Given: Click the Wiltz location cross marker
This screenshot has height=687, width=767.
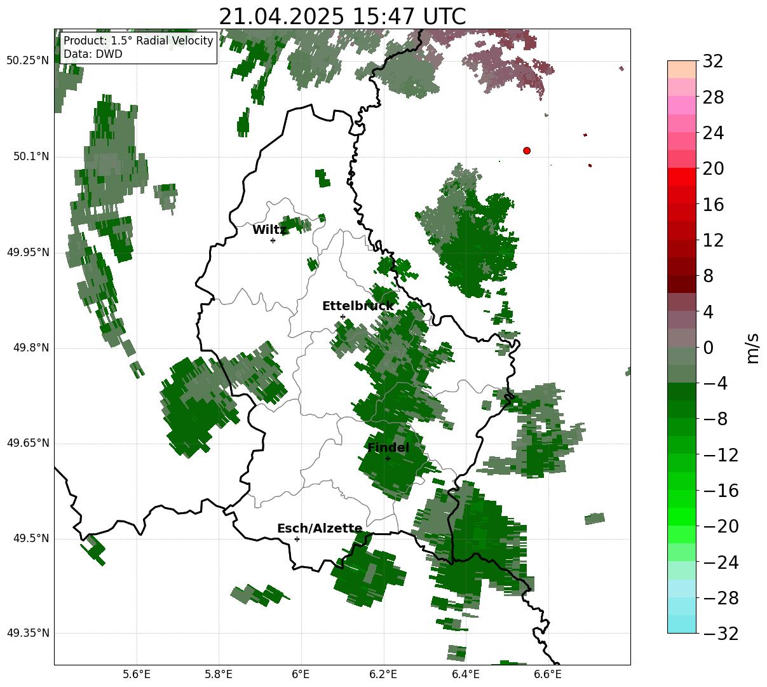Looking at the screenshot, I should click(273, 240).
